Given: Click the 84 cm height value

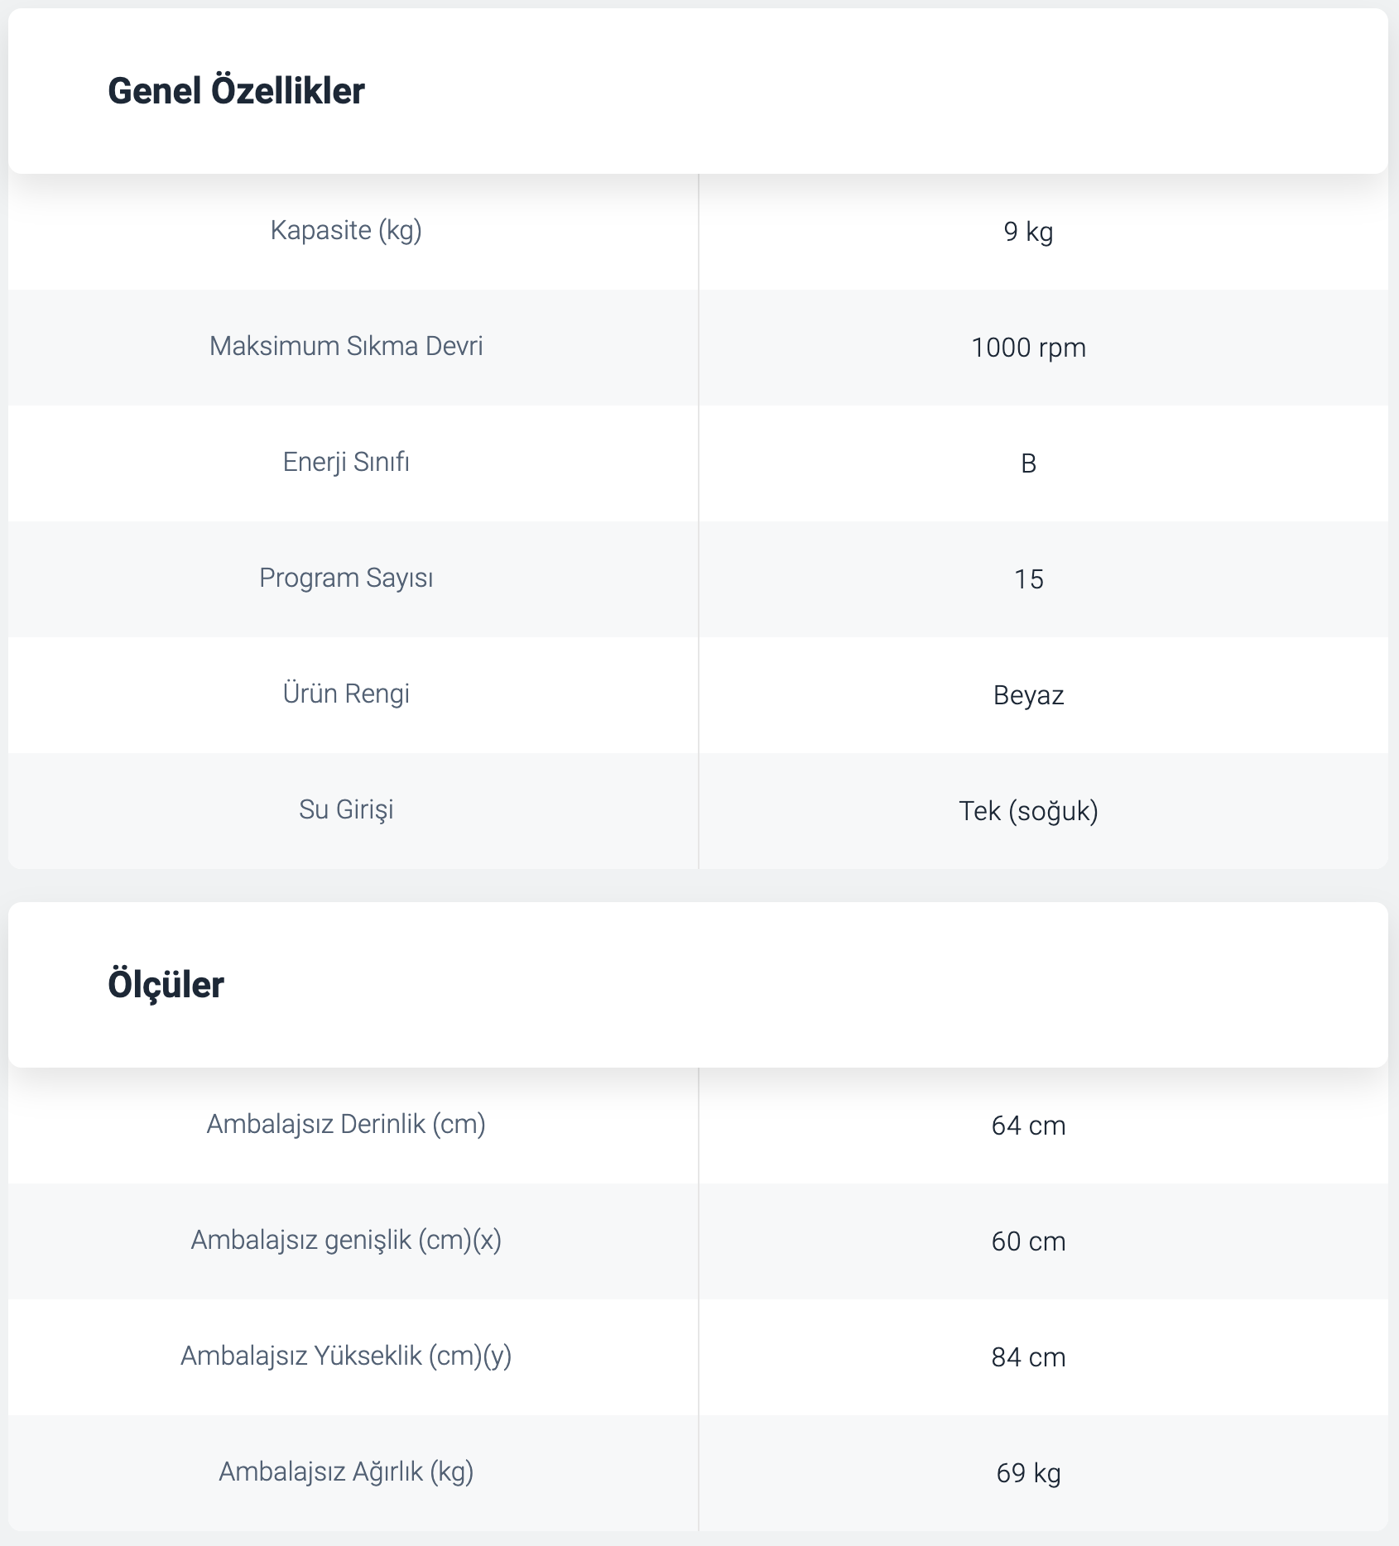Looking at the screenshot, I should pos(1028,1357).
